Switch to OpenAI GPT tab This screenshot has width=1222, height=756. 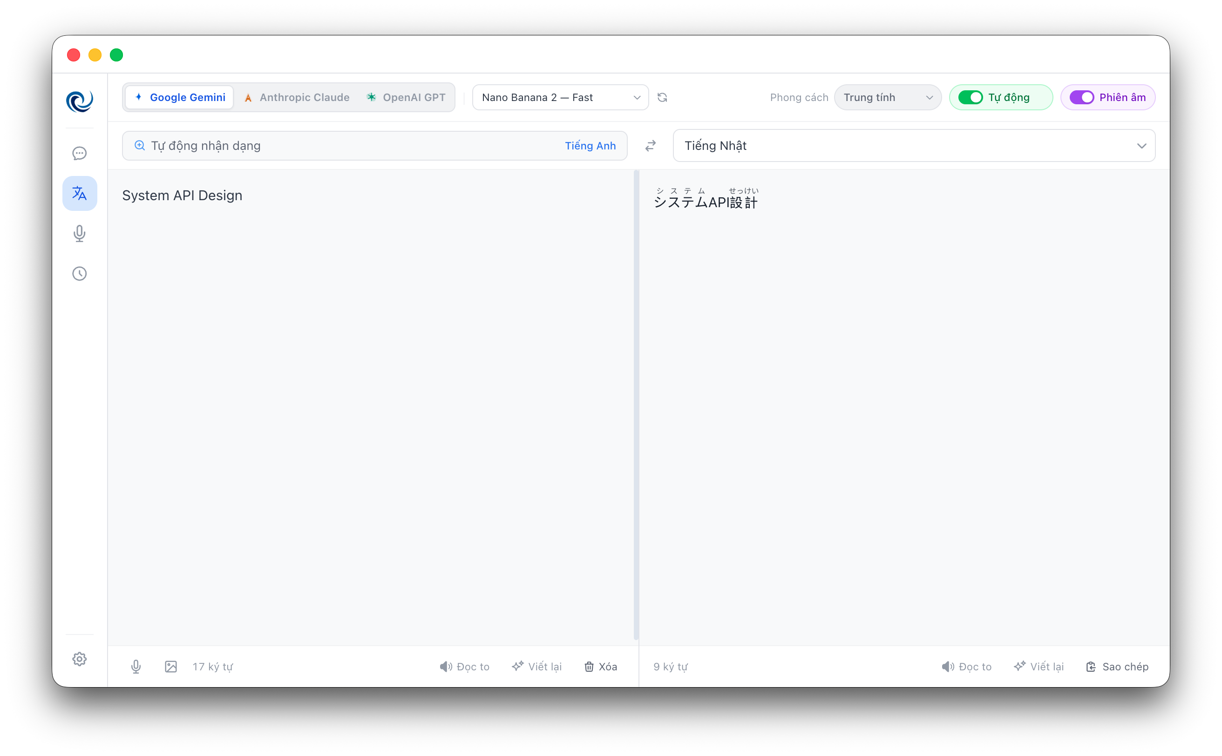(406, 97)
